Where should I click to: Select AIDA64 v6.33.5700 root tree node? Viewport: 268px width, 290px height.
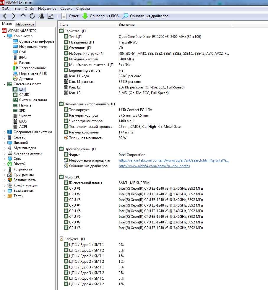click(x=19, y=31)
